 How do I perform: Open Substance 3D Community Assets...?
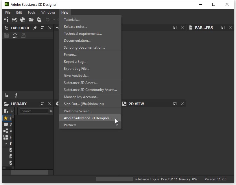pos(90,90)
